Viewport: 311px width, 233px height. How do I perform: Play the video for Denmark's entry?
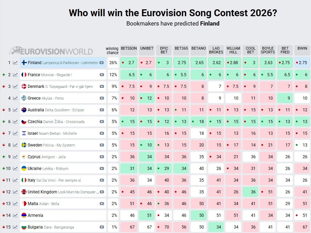(102, 87)
